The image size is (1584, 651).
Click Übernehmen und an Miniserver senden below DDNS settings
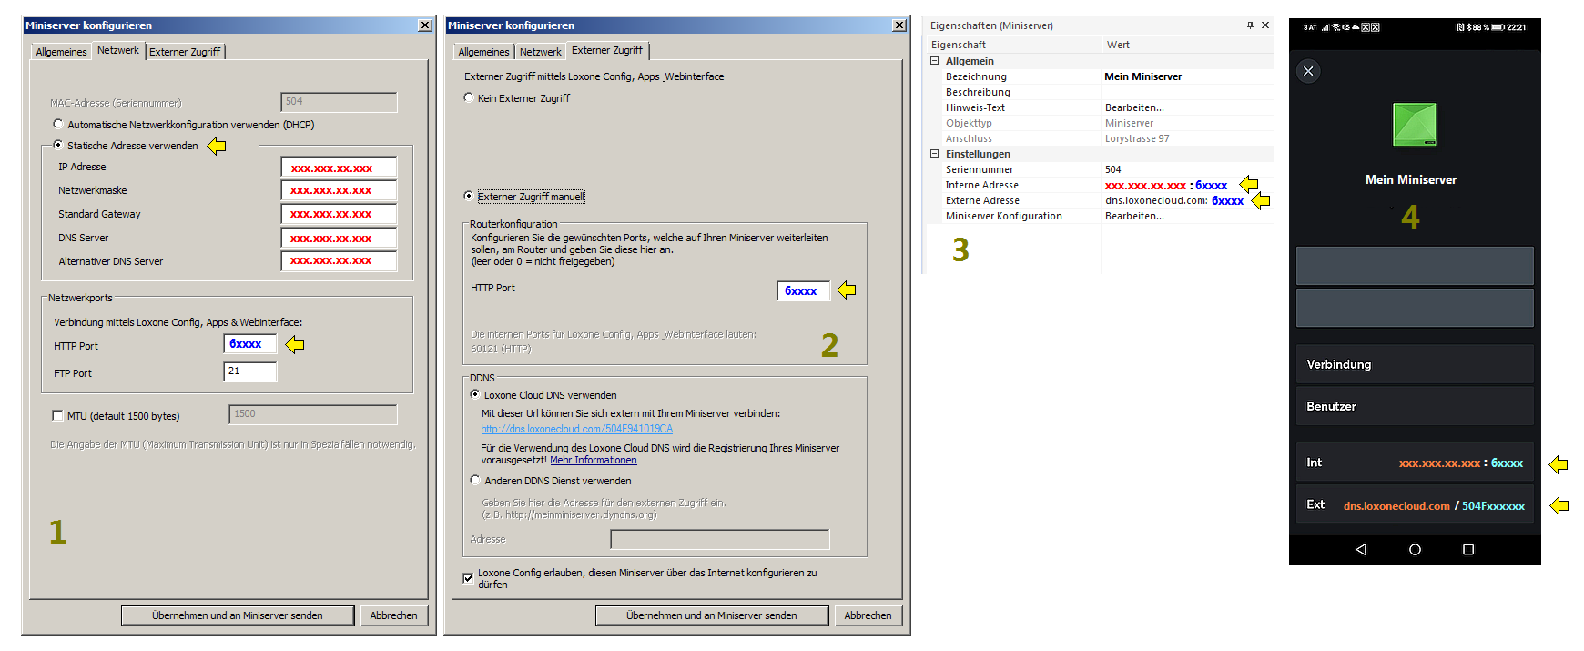coord(712,615)
